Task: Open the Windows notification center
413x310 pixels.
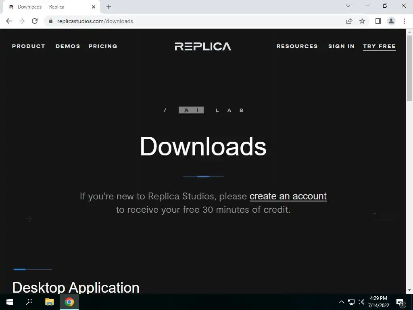Action: 400,302
